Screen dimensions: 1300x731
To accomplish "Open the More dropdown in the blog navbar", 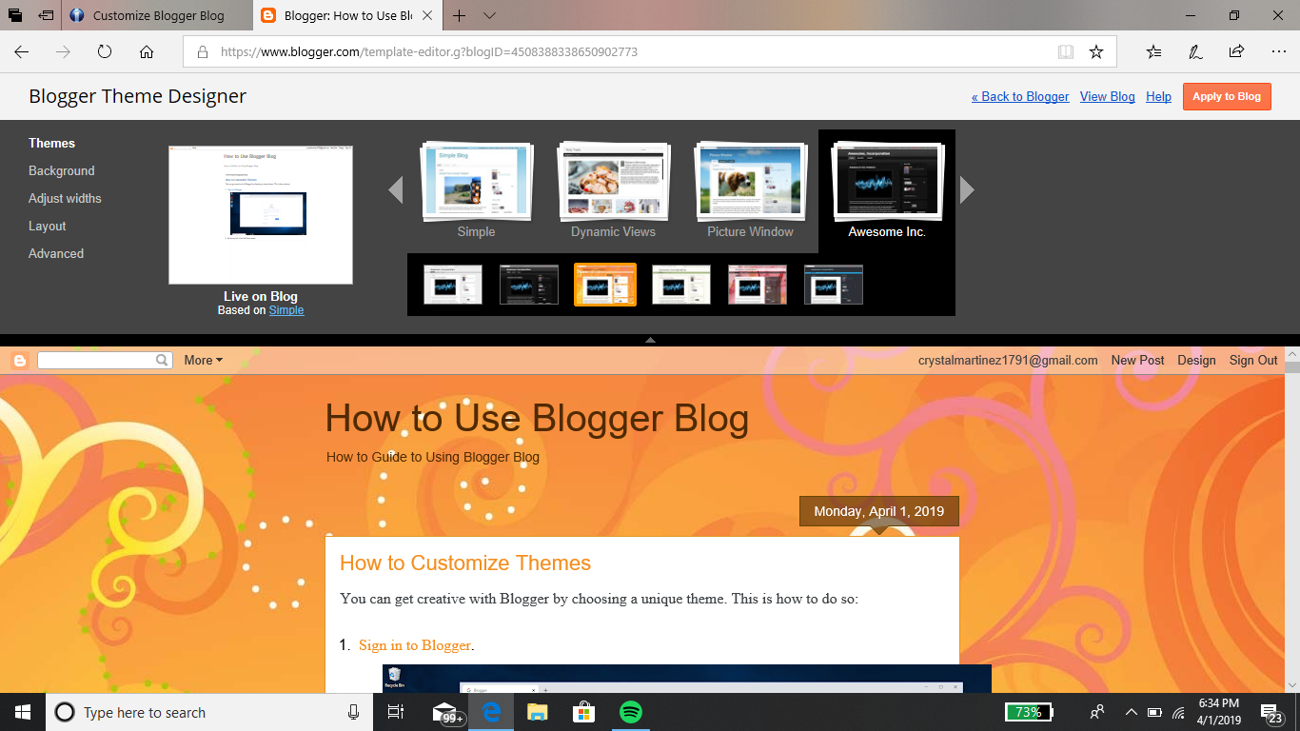I will click(202, 360).
